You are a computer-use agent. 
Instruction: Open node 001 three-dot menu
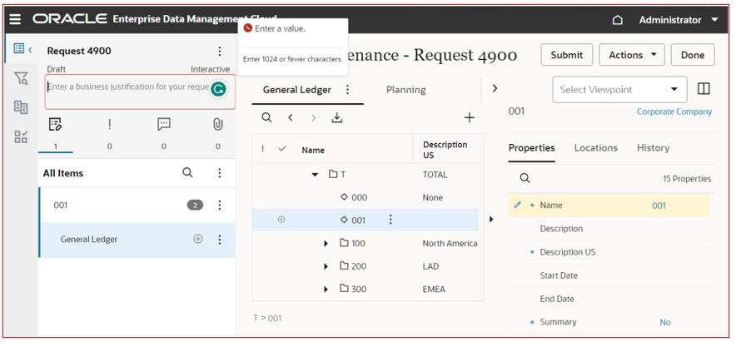tap(390, 220)
